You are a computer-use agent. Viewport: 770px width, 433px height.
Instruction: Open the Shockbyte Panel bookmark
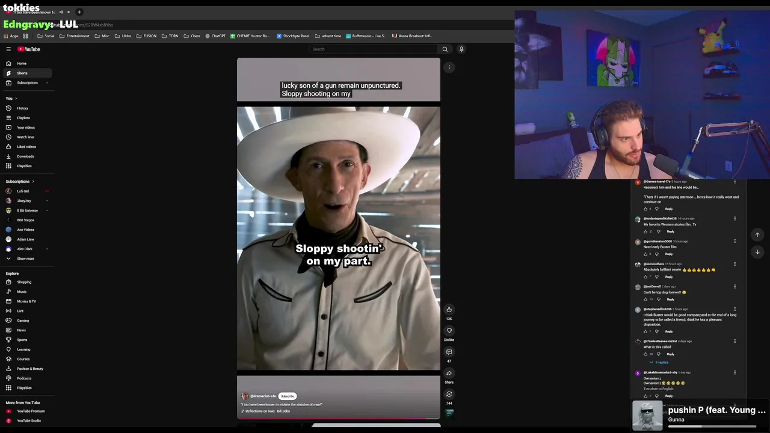tap(293, 36)
